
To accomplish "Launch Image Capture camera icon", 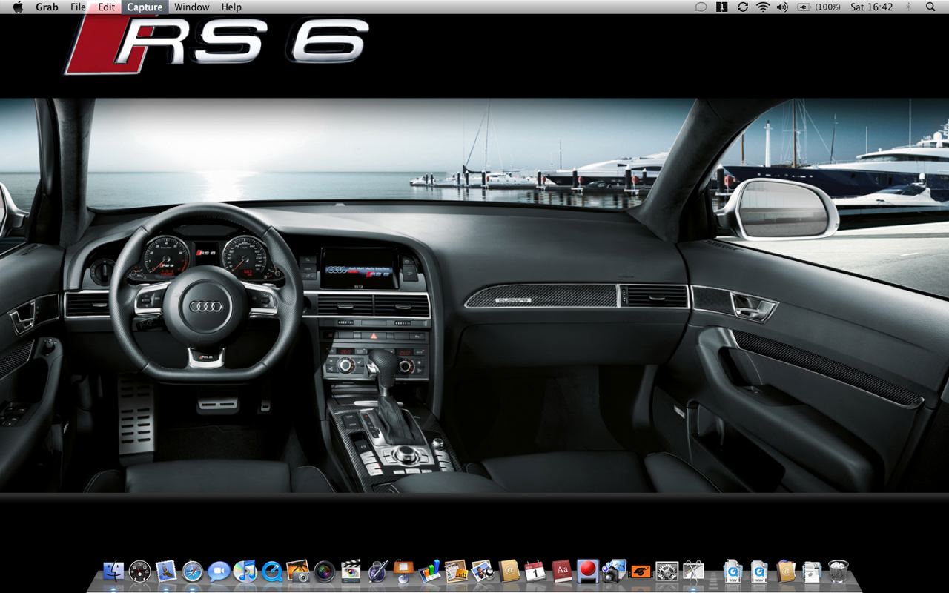I will [x=614, y=571].
